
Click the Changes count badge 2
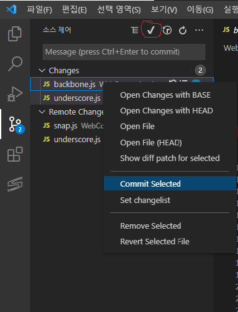tap(200, 70)
